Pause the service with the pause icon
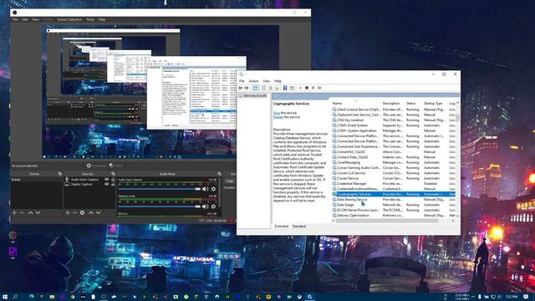Viewport: 535px width, 301px height. pos(313,88)
